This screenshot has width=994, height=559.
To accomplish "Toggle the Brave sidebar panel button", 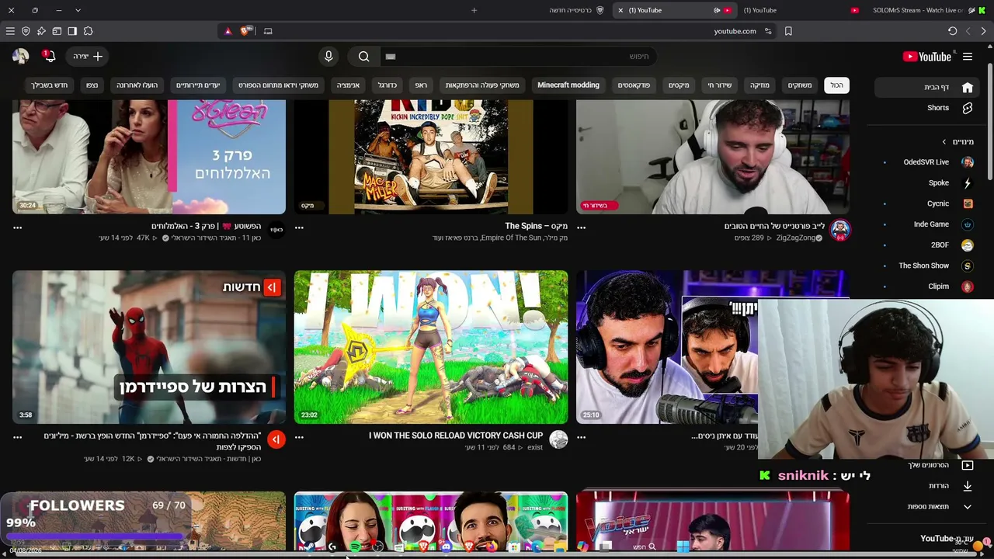I will coord(72,31).
